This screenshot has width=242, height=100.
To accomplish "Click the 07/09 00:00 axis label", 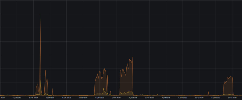I will tap(133, 98).
